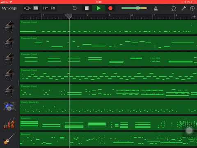Select the third grand piano track icon
Viewport: 197px width, 148px height.
[9, 59]
